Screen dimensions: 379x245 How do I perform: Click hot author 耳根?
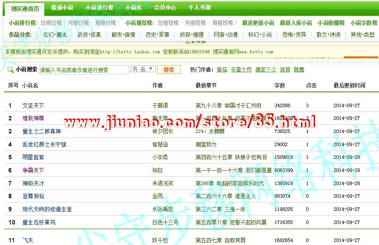tap(285, 70)
